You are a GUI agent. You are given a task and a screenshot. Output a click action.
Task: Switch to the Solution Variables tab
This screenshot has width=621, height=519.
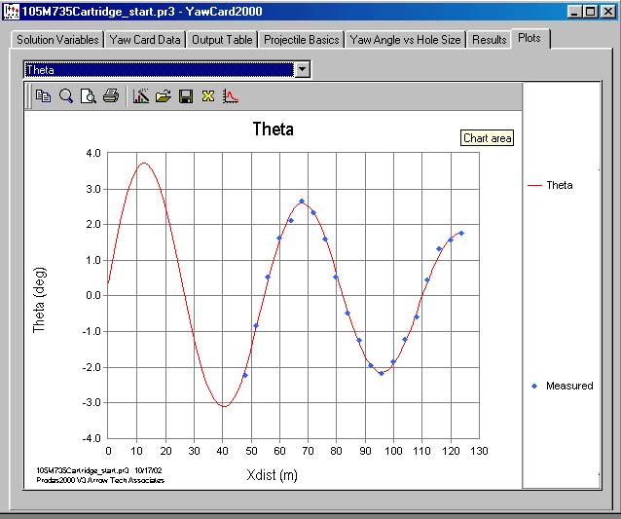pos(56,40)
